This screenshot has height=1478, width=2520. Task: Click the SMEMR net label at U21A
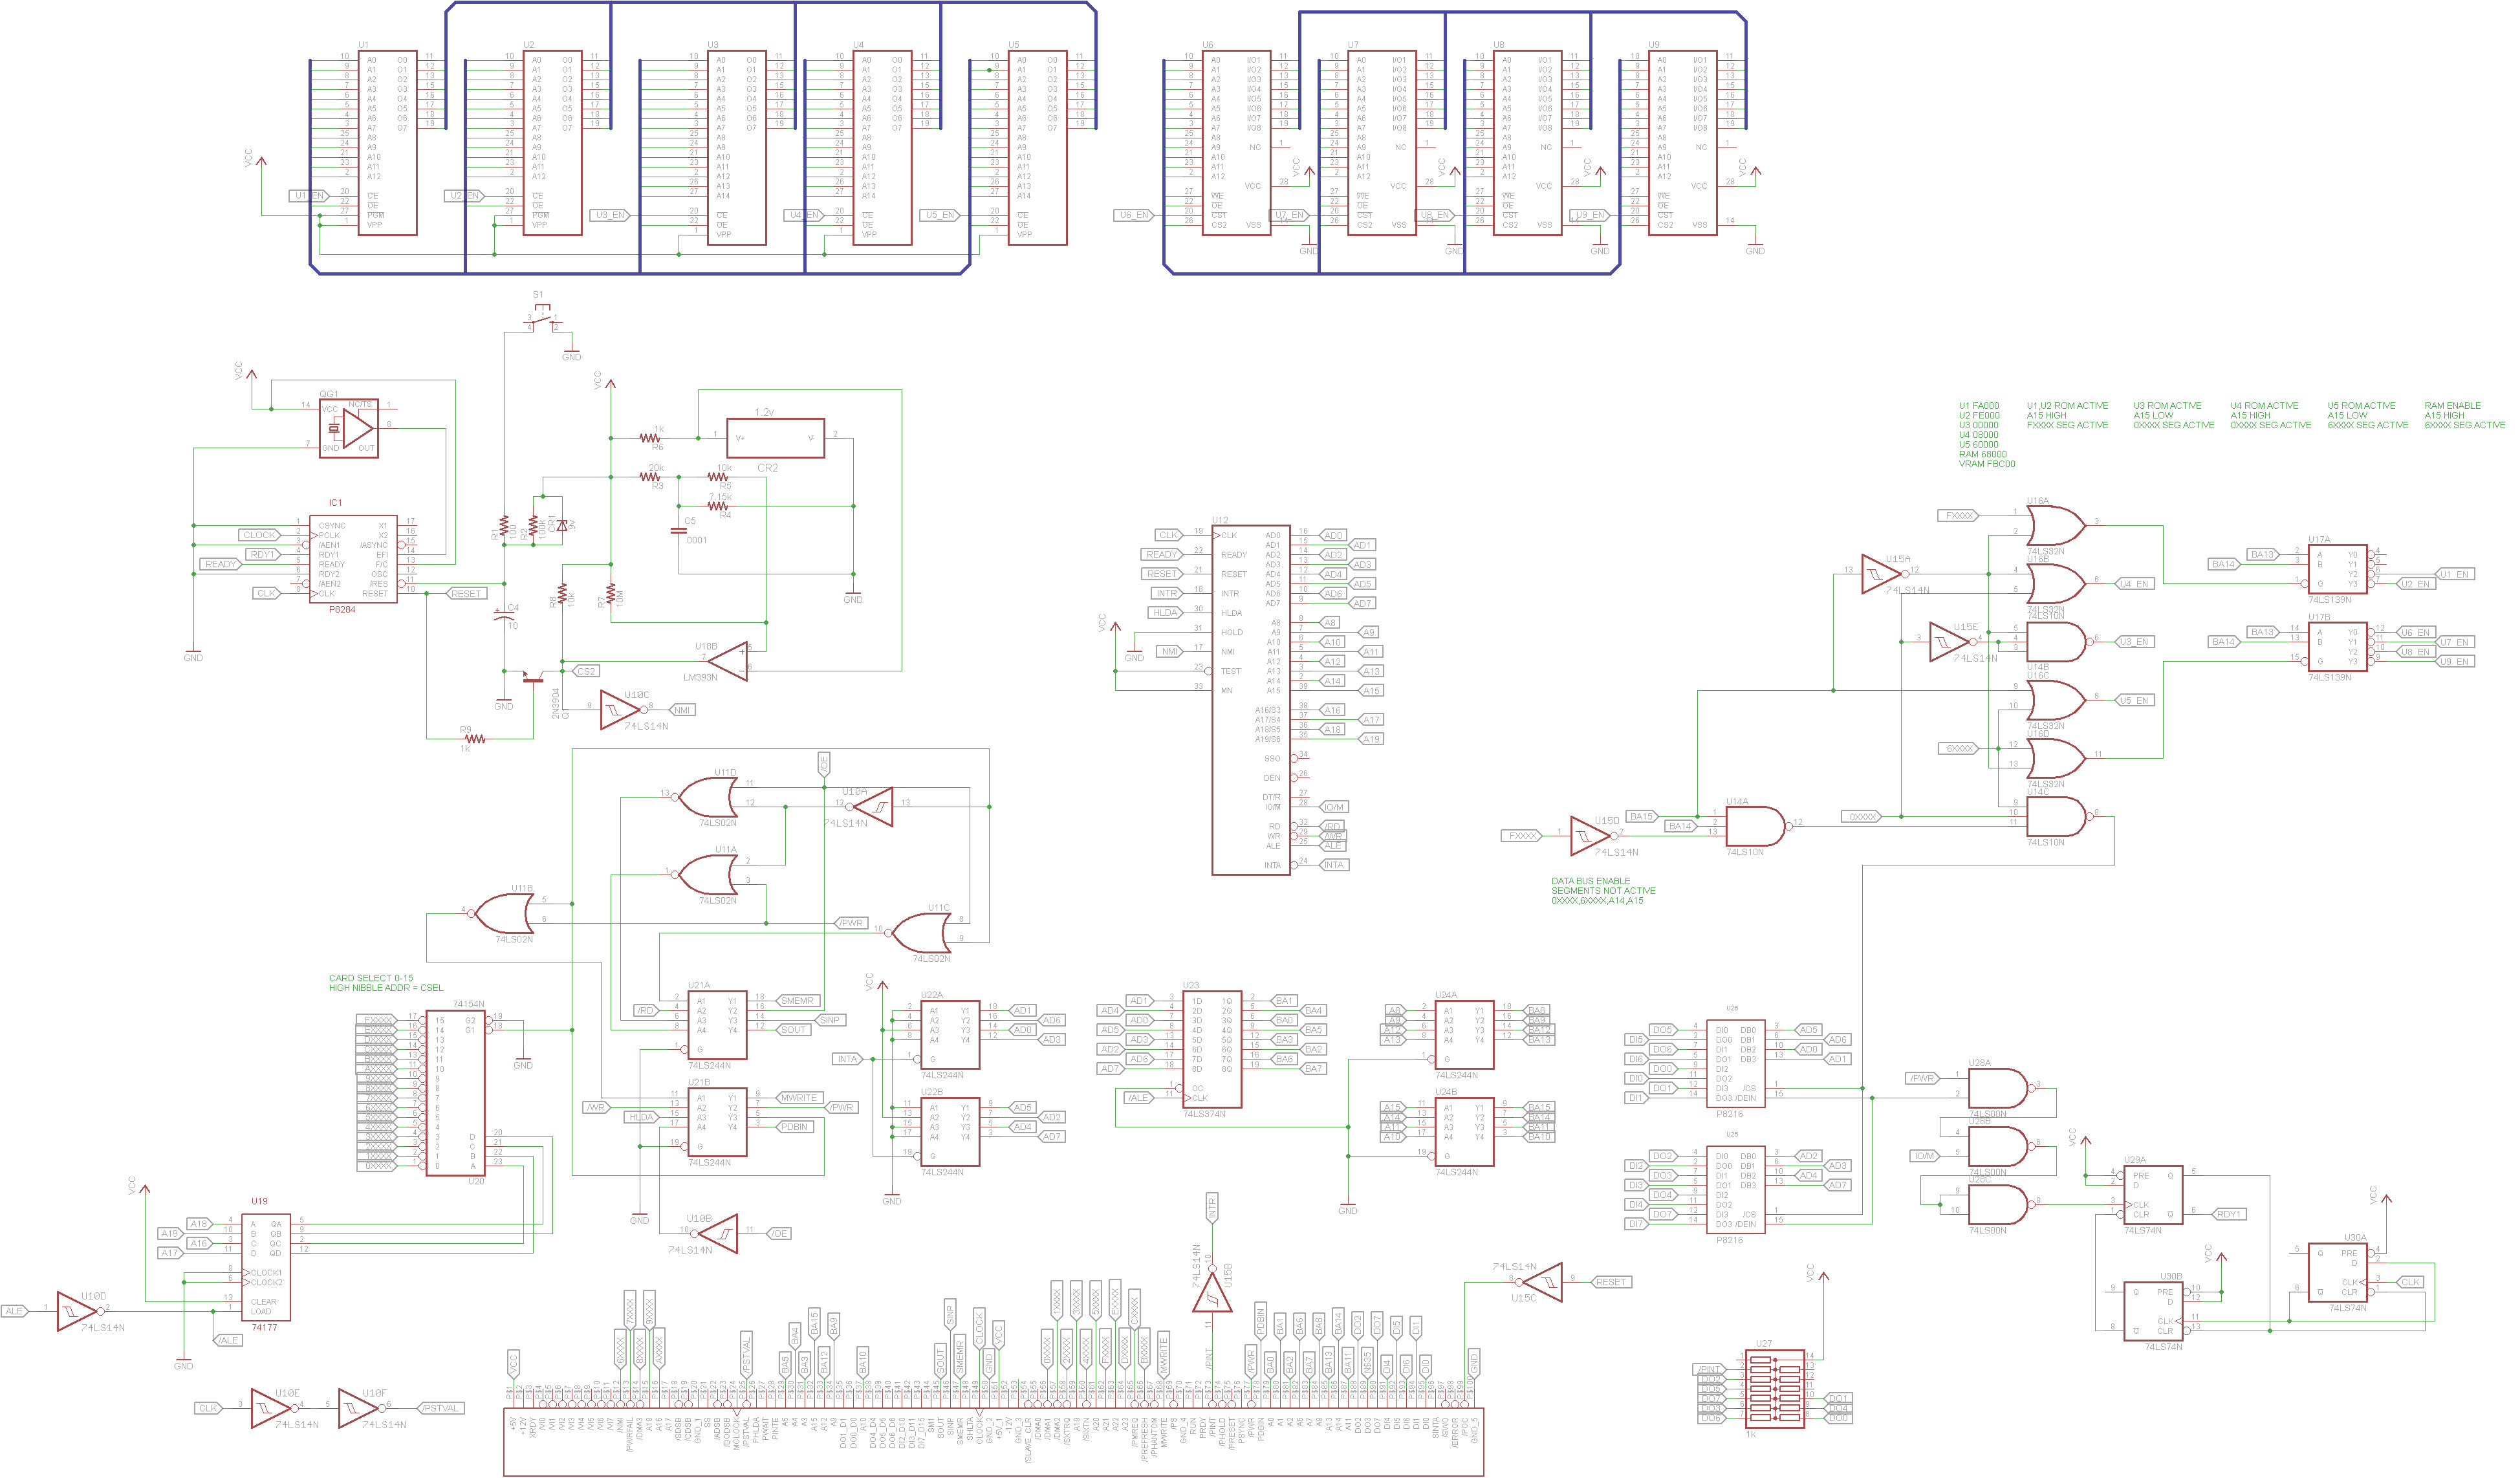[x=798, y=1001]
